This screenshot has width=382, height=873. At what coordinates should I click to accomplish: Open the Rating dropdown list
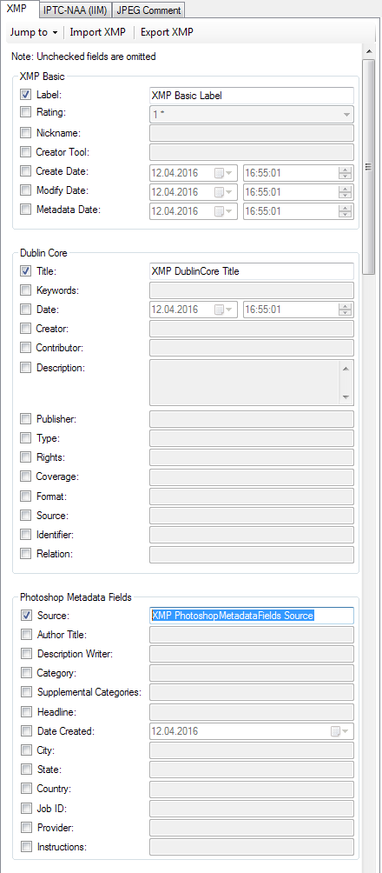(346, 114)
